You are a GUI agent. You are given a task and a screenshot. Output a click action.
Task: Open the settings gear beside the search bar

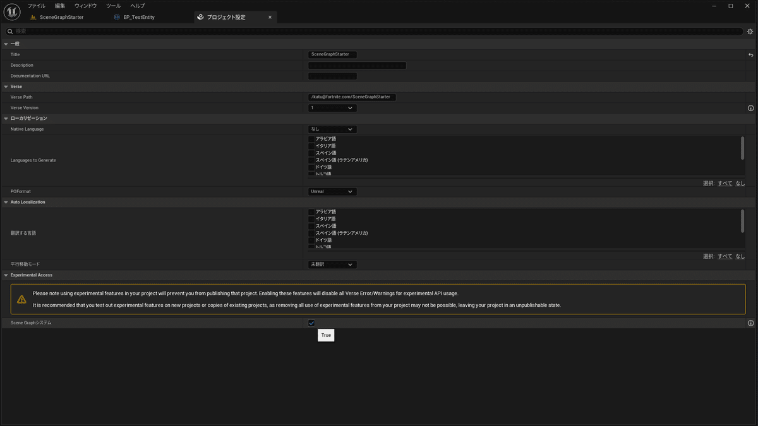(750, 31)
